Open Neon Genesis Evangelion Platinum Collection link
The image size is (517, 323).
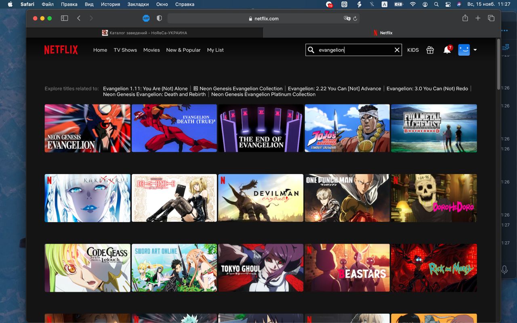(263, 94)
